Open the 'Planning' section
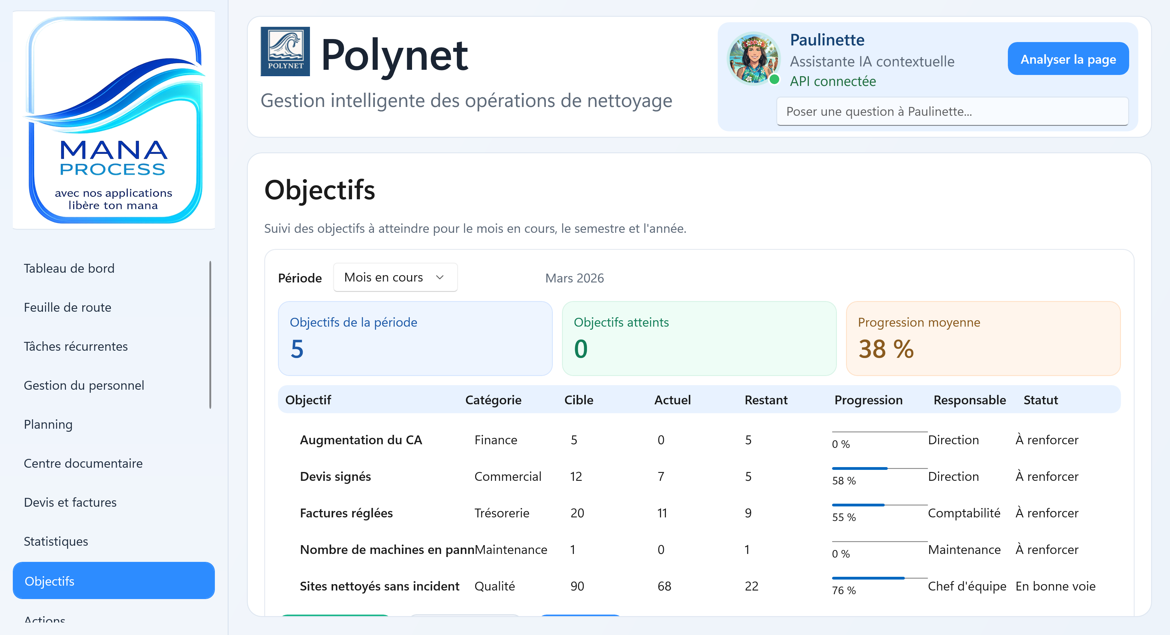Image resolution: width=1170 pixels, height=635 pixels. (x=48, y=424)
